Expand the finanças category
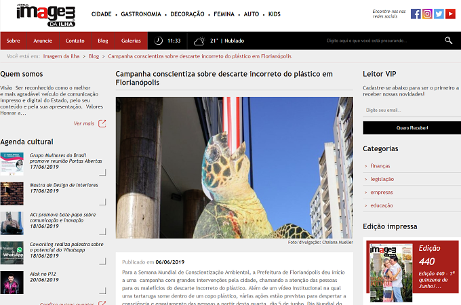The height and width of the screenshot is (305, 461). (380, 166)
